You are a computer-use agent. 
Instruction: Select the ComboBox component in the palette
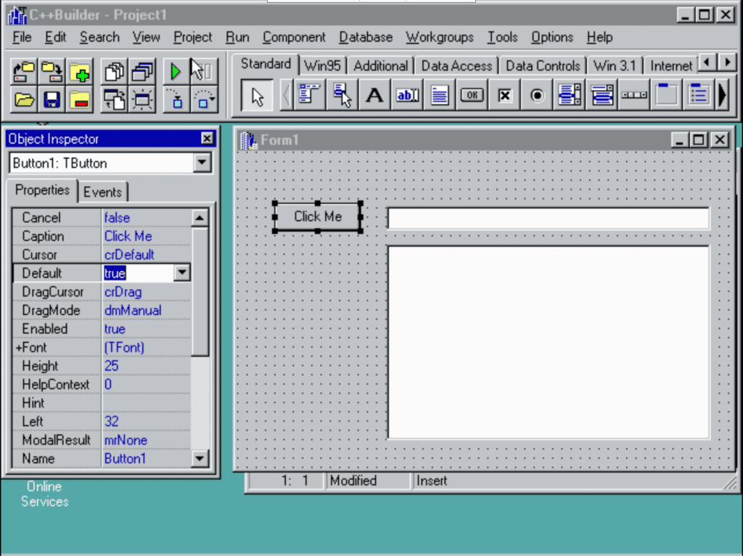(602, 95)
